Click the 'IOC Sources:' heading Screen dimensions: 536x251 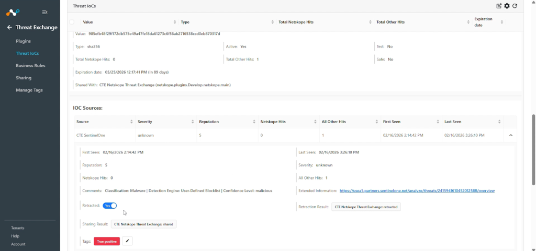point(87,108)
